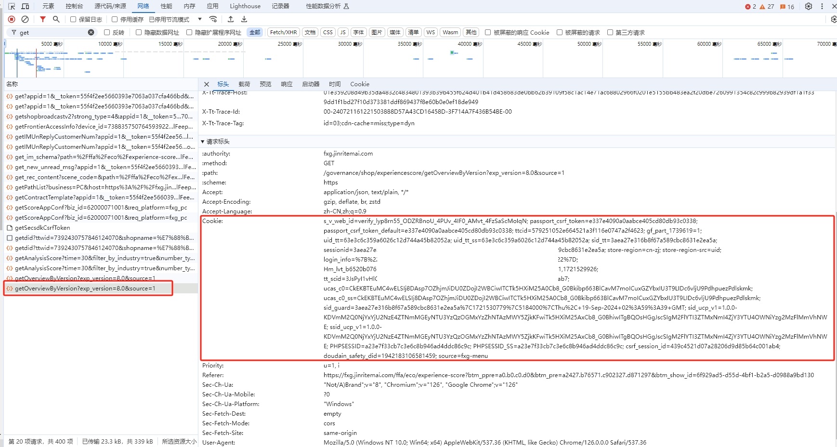Screen dimensions: 837x447
Task: Switch to the 控制台 panel tab
Action: pos(74,6)
